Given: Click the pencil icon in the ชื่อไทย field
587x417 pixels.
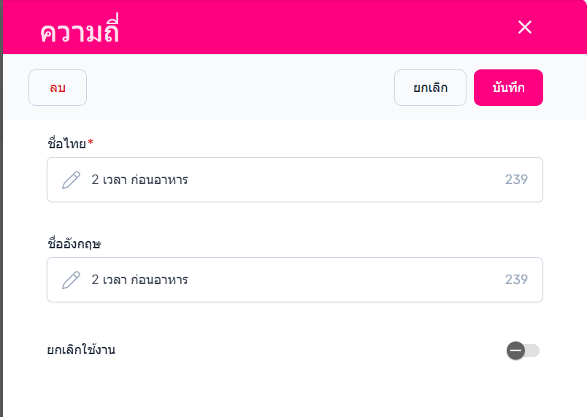Looking at the screenshot, I should (71, 180).
